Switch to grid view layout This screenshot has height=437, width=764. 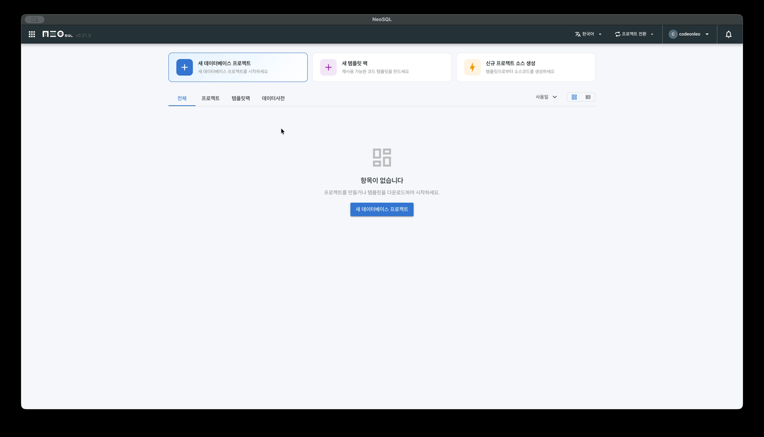[574, 97]
